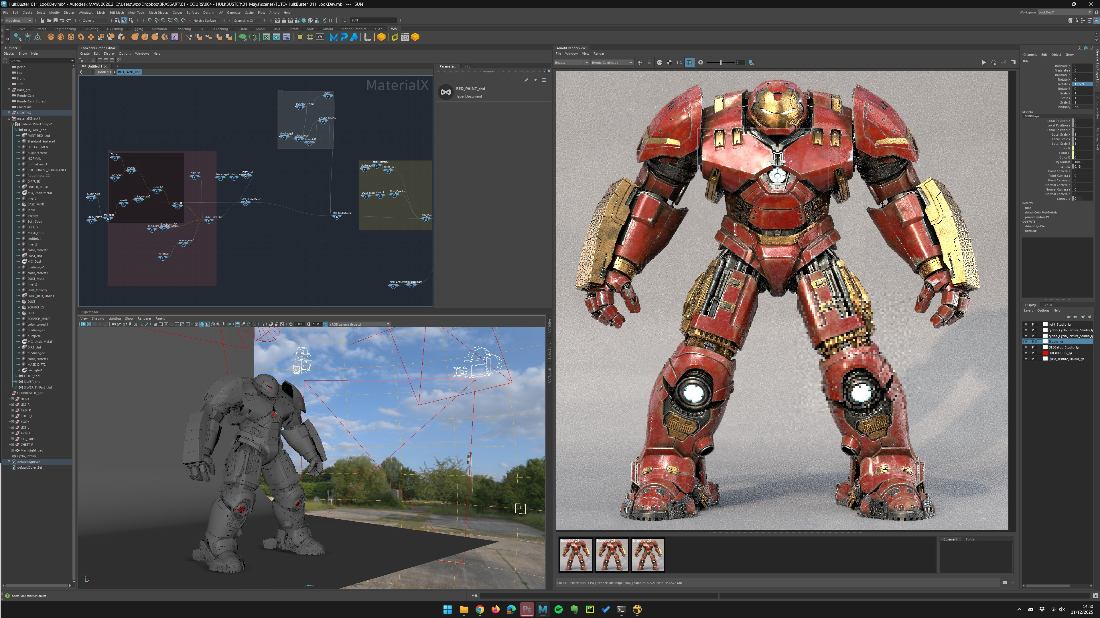Start the Arnold RenderView render with the play button
The image size is (1100, 618).
pyautogui.click(x=984, y=63)
